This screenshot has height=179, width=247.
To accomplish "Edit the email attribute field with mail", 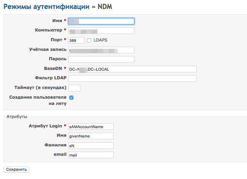I will coord(91,155).
